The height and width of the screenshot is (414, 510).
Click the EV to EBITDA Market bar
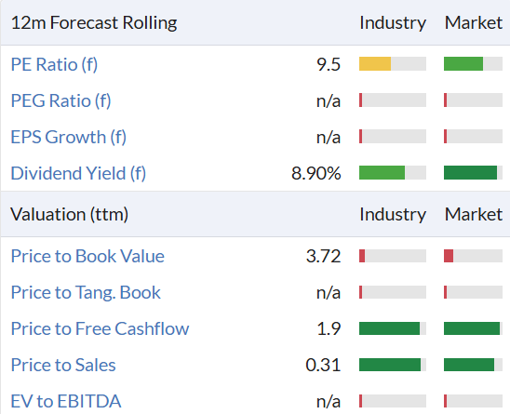(474, 401)
